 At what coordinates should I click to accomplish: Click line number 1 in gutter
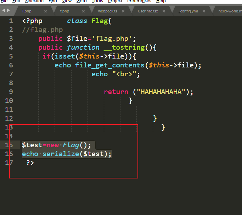coord(11,21)
